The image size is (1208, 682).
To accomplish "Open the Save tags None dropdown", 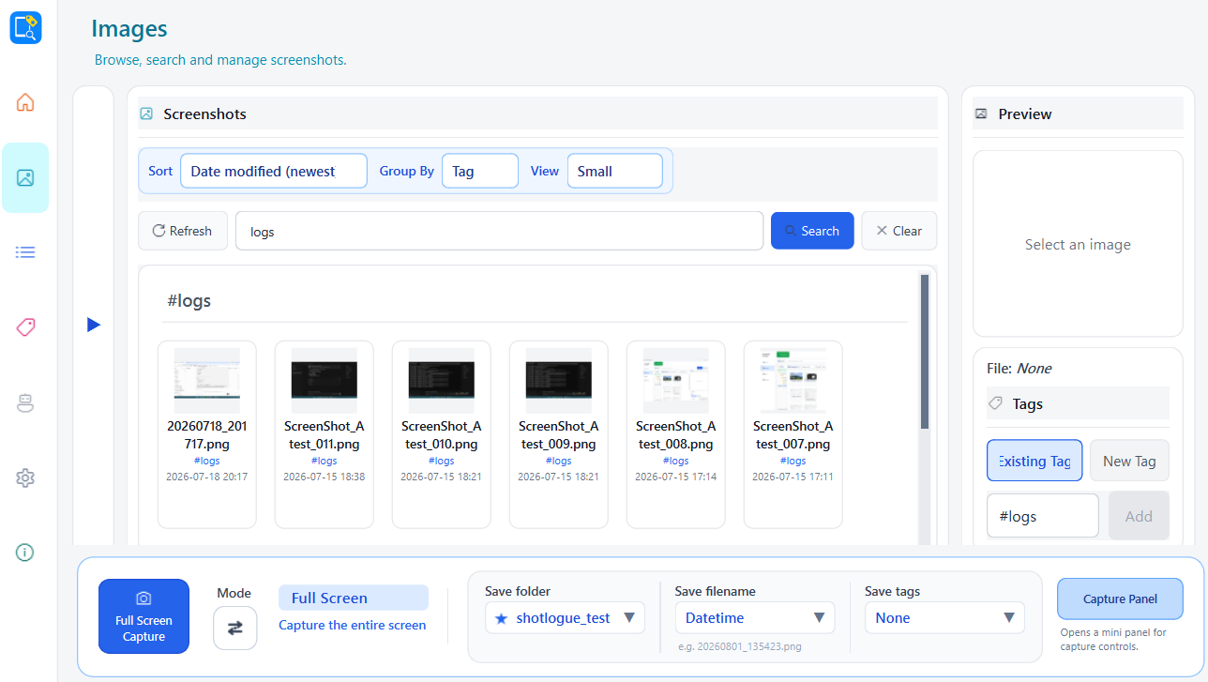I will tap(944, 617).
